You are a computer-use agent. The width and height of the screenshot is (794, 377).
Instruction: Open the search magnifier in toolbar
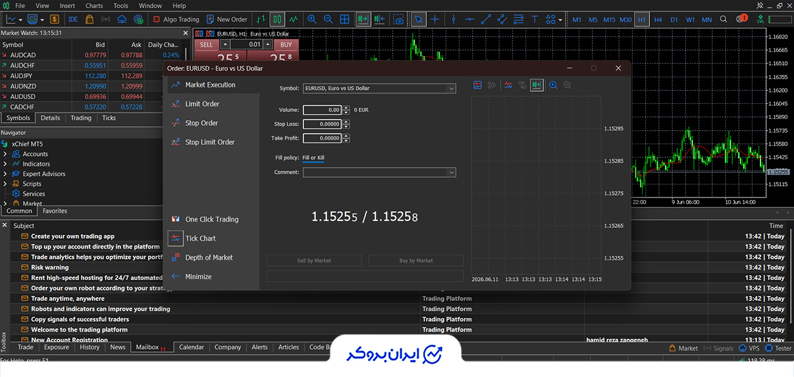click(723, 19)
